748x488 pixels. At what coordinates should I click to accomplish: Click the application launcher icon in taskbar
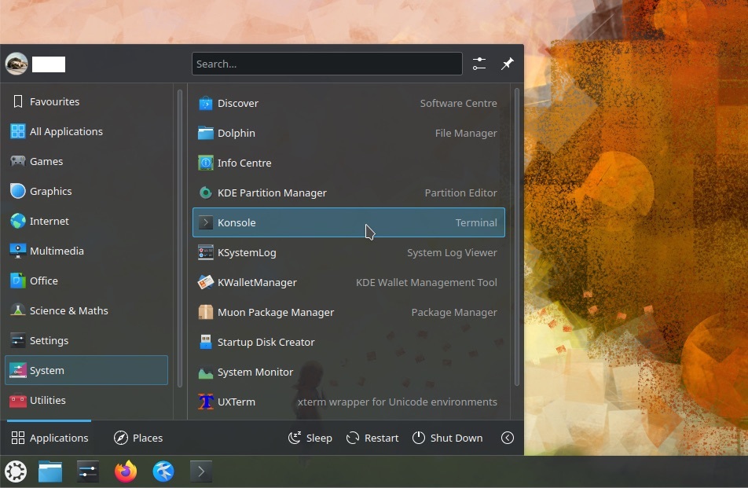coord(16,471)
